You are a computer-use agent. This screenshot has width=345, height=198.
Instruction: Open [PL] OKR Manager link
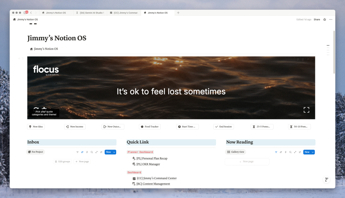coord(146,164)
